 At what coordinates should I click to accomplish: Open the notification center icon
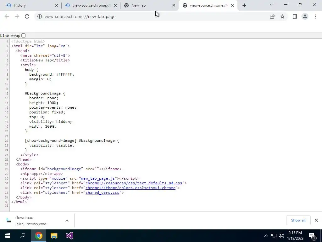pos(312,236)
